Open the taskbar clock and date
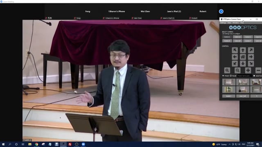The height and width of the screenshot is (147, 262). [x=250, y=144]
